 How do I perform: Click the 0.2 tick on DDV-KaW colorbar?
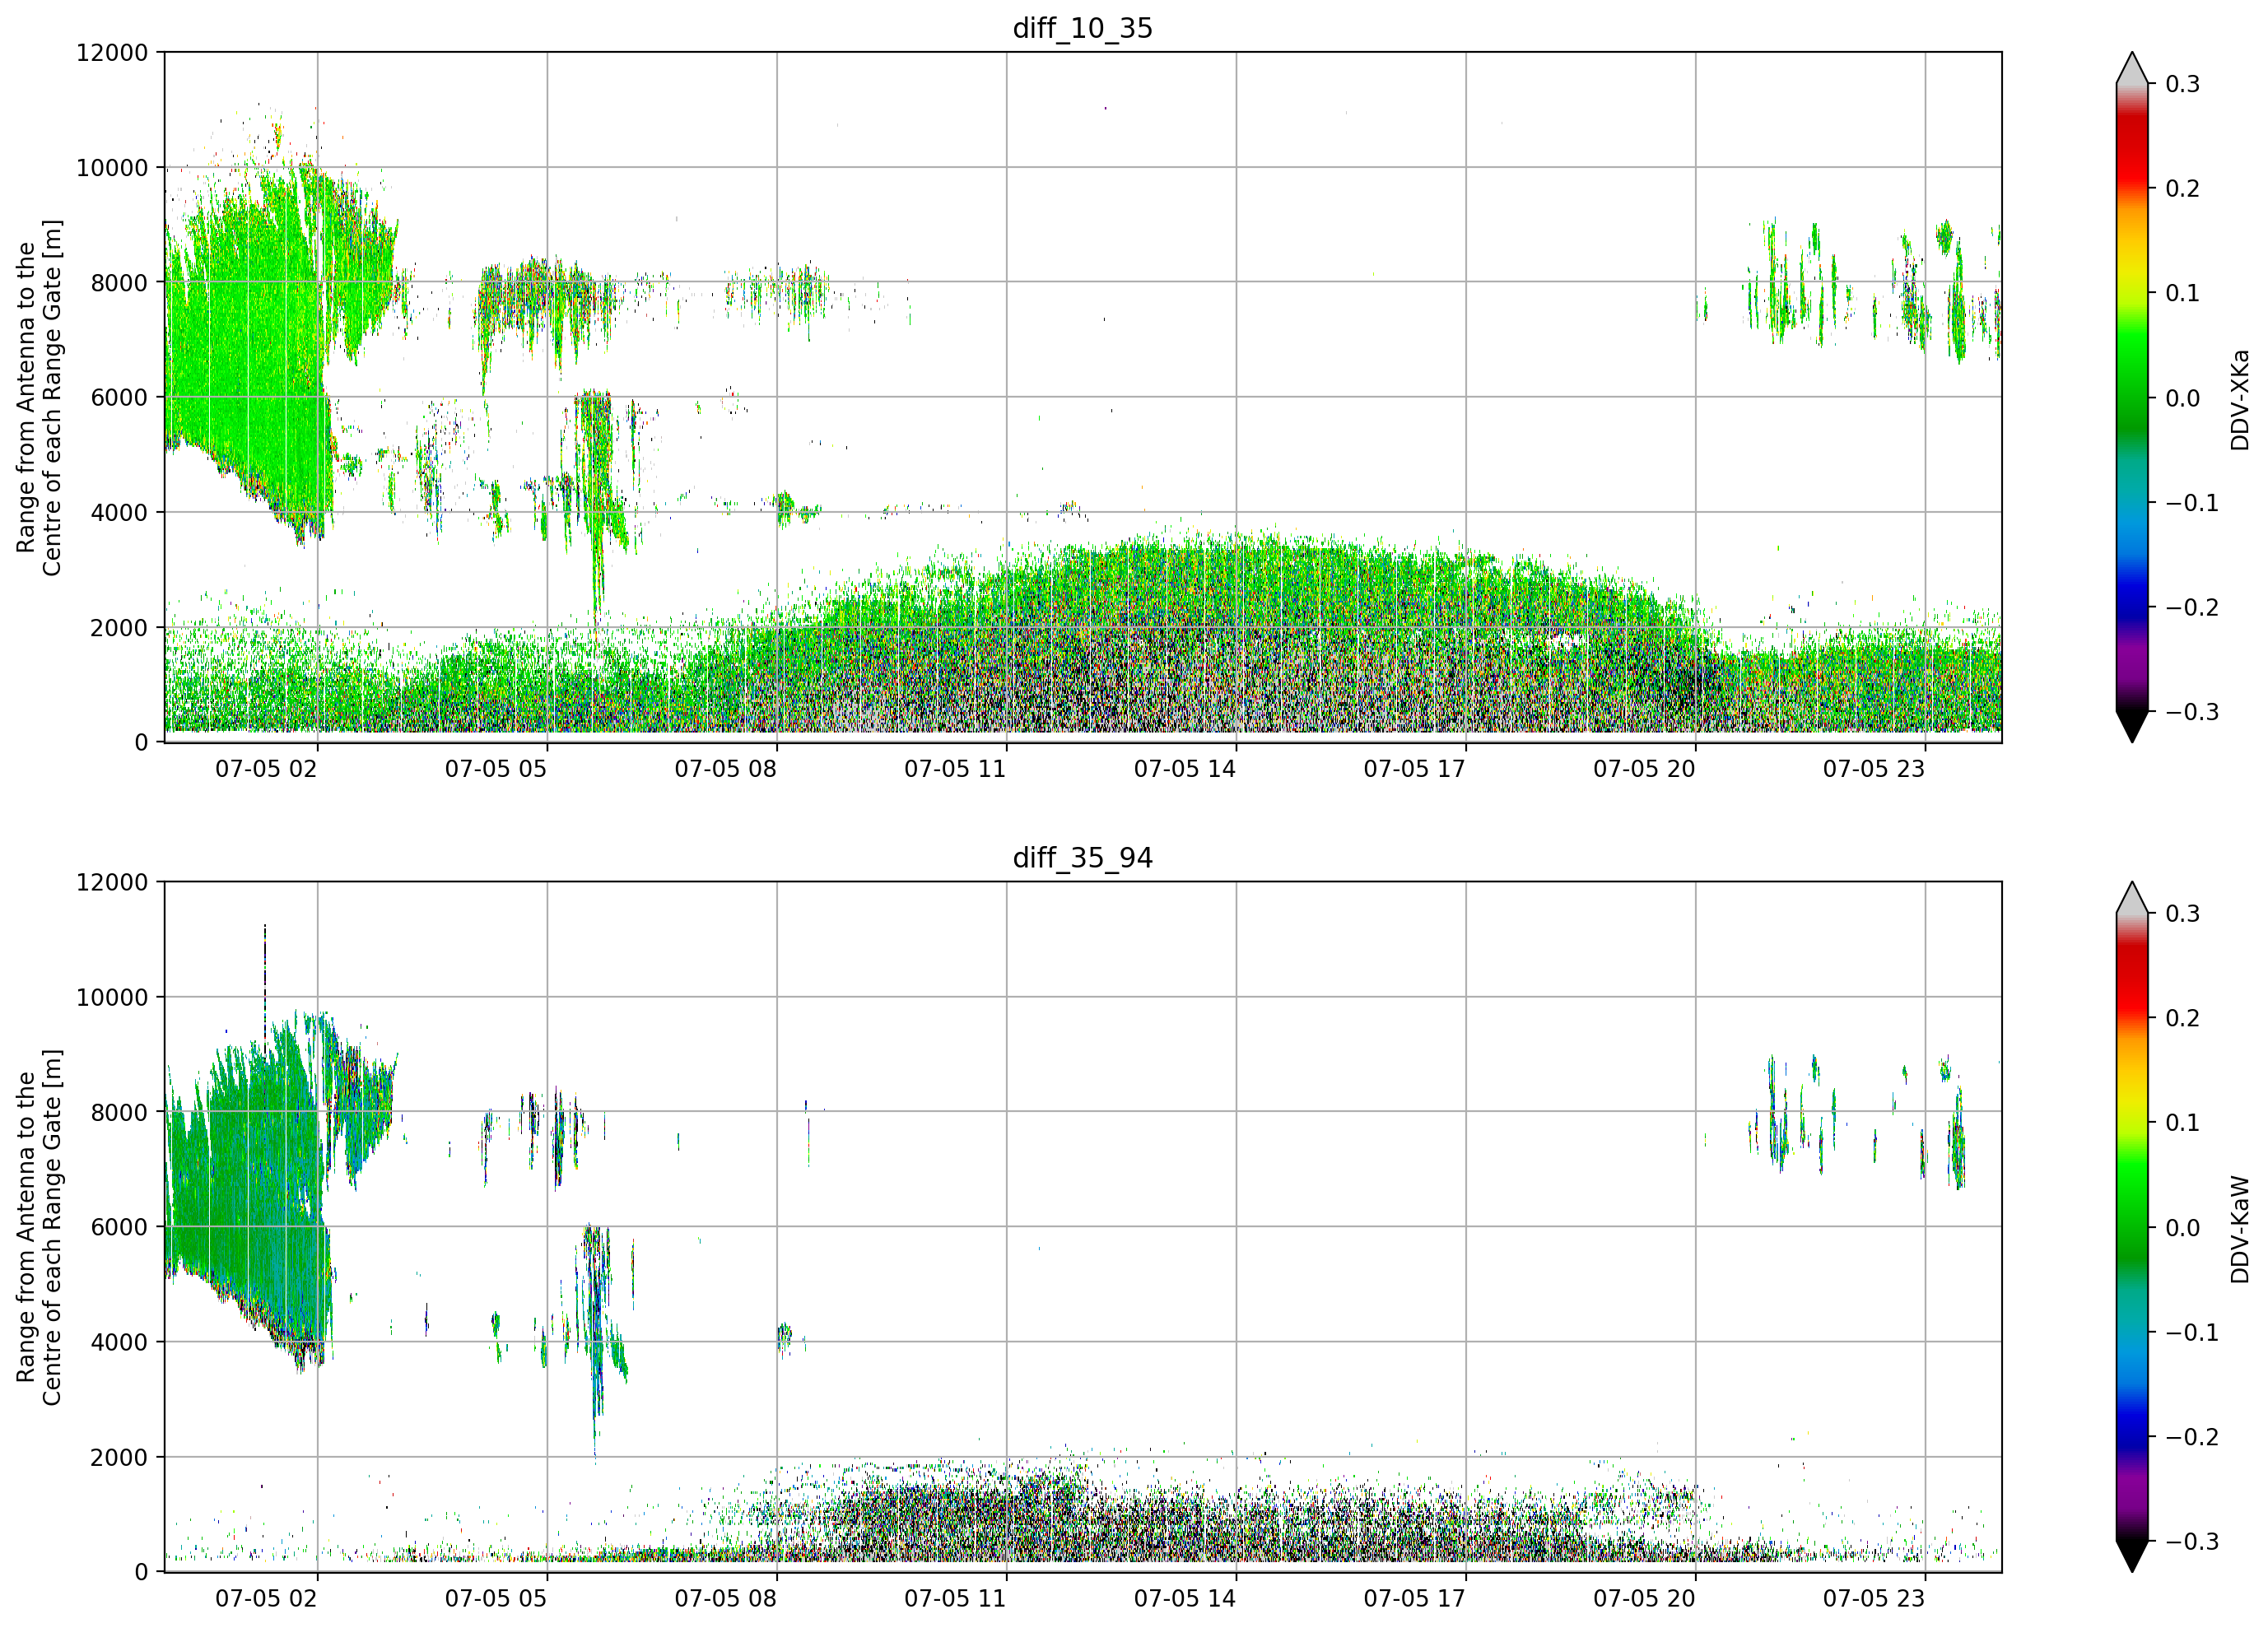point(2182,1018)
